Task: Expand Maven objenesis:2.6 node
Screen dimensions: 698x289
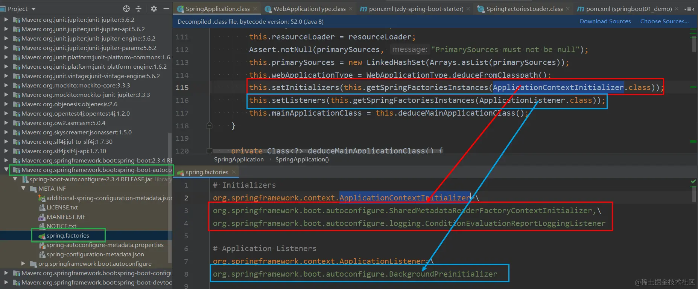Action: pos(6,104)
